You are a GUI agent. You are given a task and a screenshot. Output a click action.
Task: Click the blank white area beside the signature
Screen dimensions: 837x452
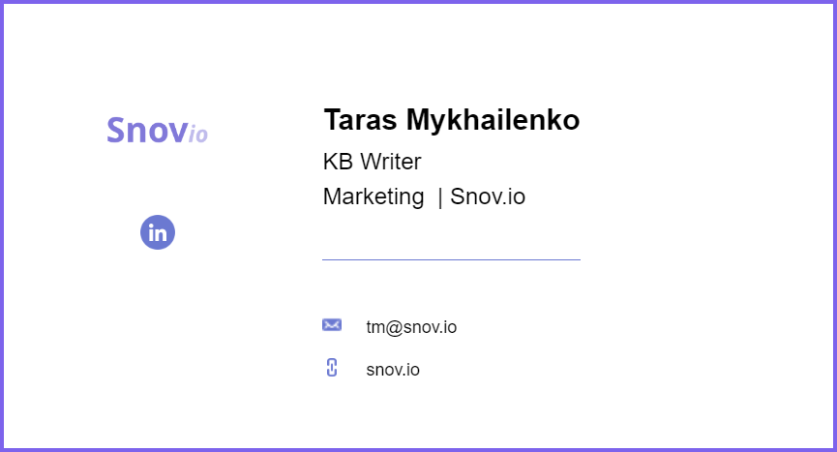(x=704, y=225)
